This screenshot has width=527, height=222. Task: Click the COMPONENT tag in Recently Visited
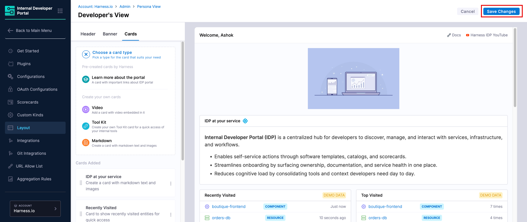tap(275, 207)
